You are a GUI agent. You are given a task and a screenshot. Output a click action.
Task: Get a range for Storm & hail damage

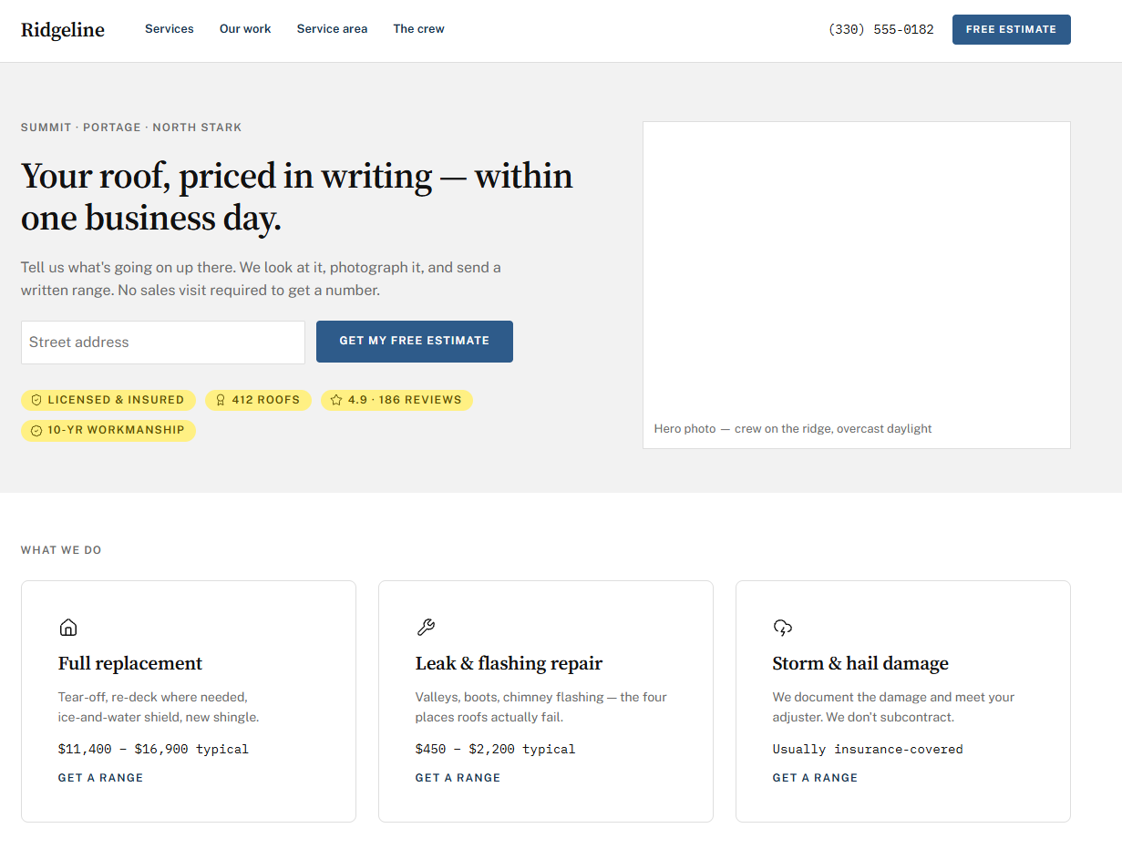click(815, 778)
